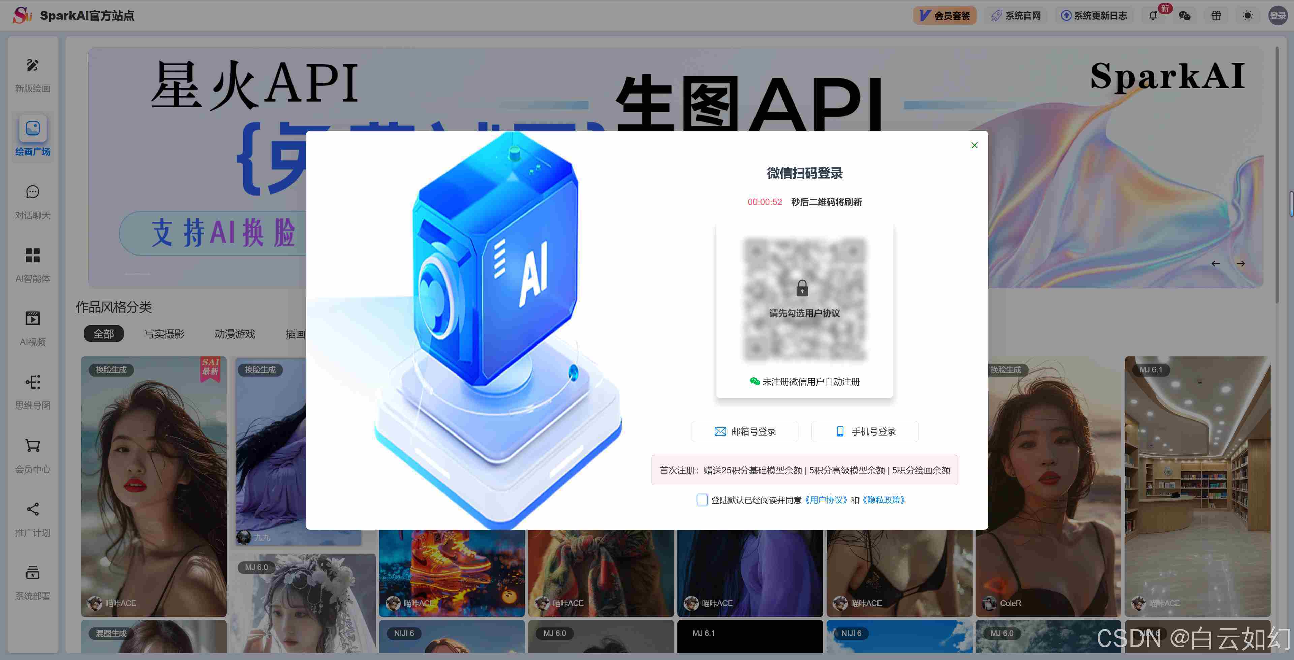The width and height of the screenshot is (1294, 660).
Task: Select the 对话聊天 chat icon
Action: 33,192
